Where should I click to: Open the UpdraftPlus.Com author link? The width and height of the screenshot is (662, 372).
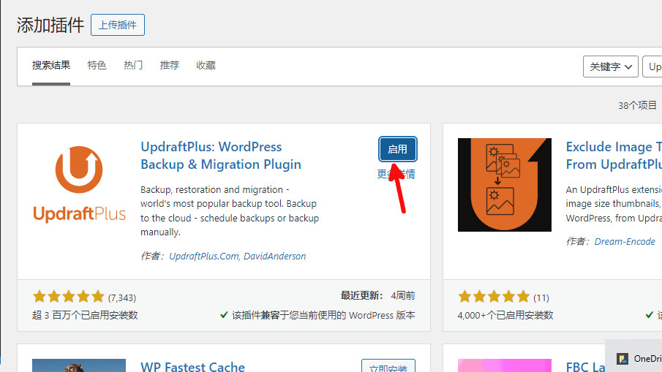pos(203,257)
